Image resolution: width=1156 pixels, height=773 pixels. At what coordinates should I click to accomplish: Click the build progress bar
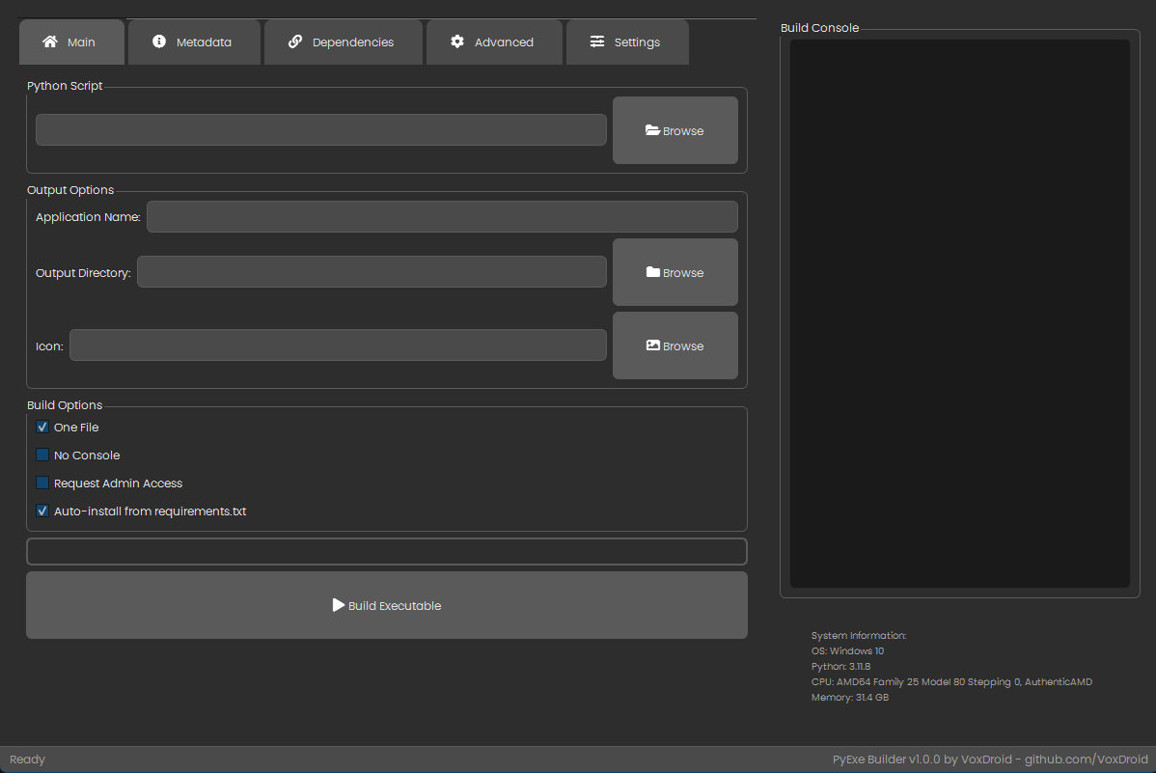tap(386, 551)
